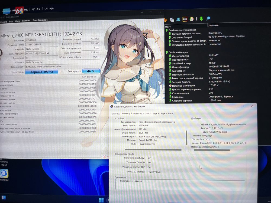Switch to the Звук 3 tab
271x203 pixels.
[163, 114]
